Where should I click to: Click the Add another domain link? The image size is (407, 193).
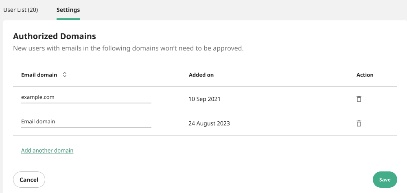pos(47,150)
